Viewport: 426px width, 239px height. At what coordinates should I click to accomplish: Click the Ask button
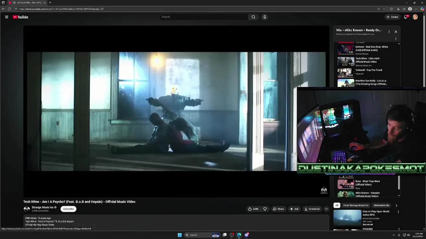[294, 209]
